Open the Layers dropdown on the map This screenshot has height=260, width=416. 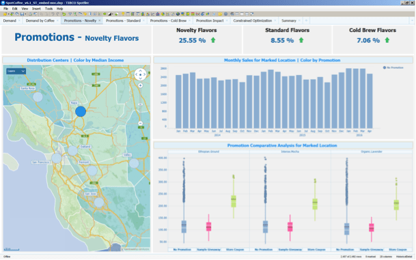pyautogui.click(x=16, y=71)
